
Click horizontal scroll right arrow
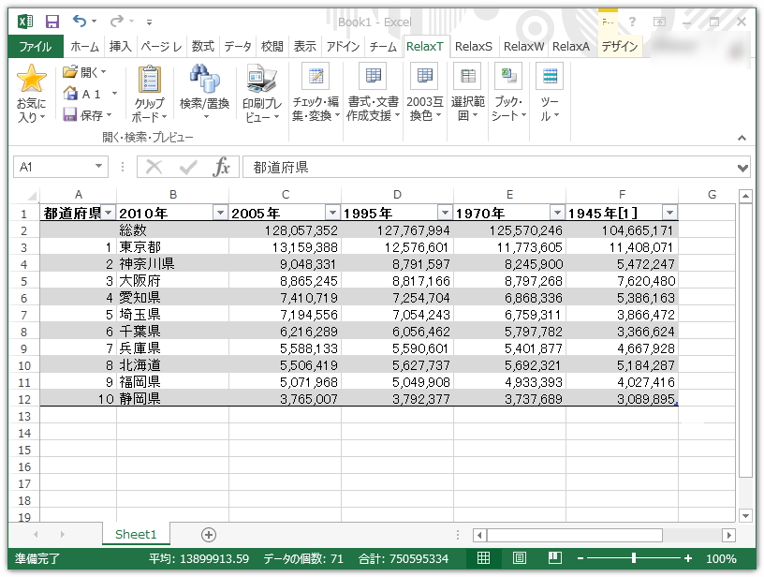click(729, 535)
